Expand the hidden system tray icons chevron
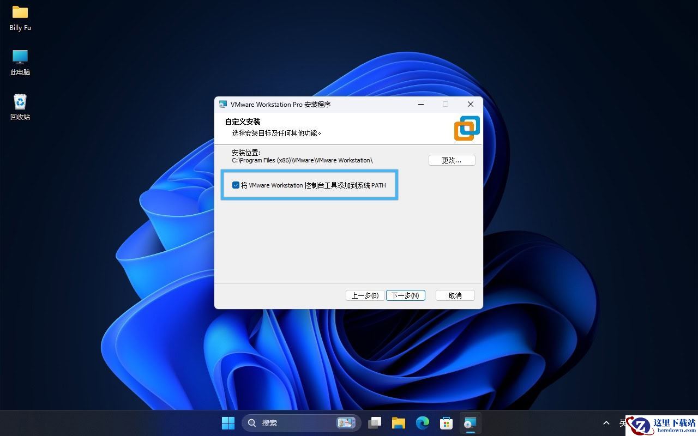Viewport: 698px width, 436px height. coord(606,423)
